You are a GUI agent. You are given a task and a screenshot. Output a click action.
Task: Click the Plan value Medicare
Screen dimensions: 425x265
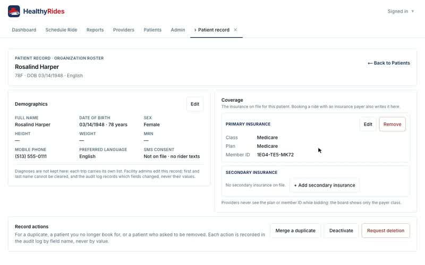point(267,146)
